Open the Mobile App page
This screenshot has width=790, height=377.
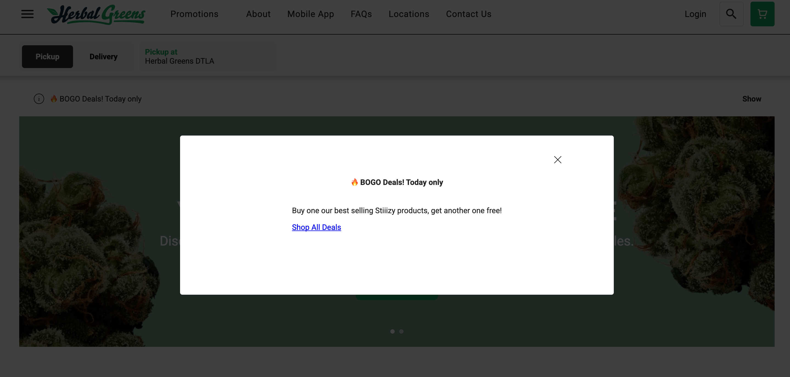point(310,14)
